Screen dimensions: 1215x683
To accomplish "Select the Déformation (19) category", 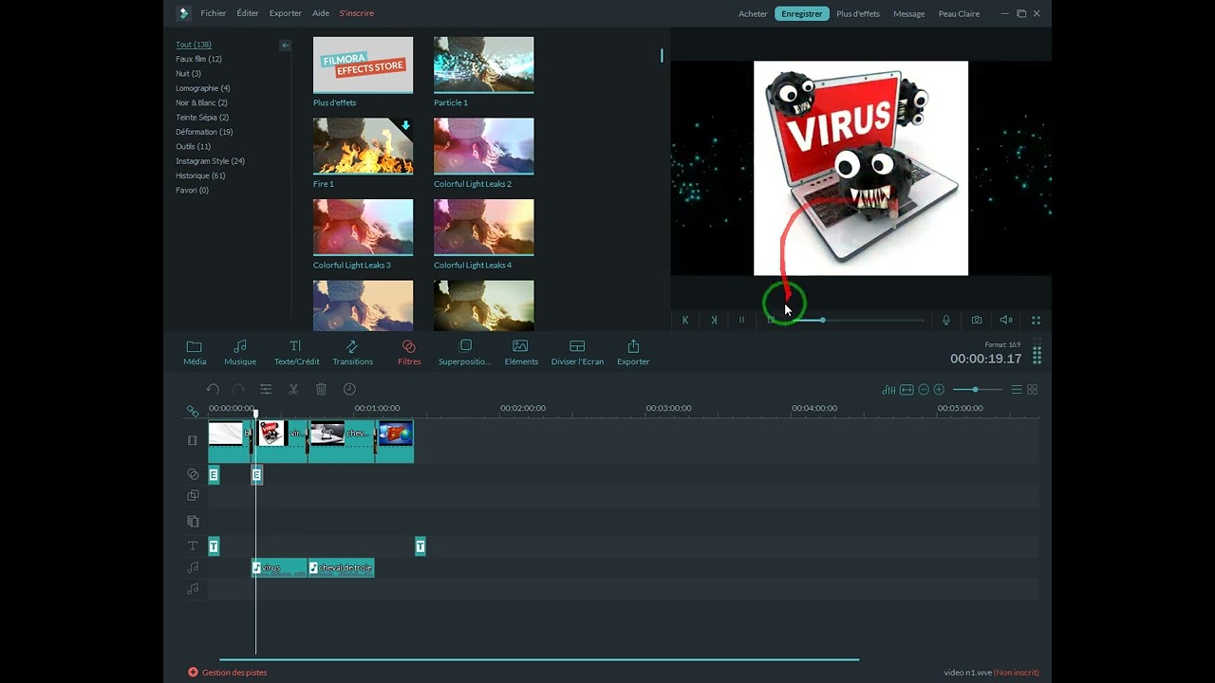I will [204, 132].
